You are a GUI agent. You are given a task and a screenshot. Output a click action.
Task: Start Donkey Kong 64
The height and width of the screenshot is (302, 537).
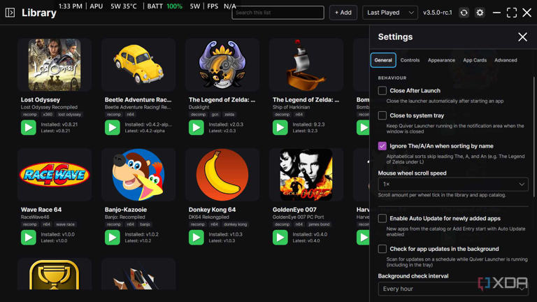click(x=196, y=237)
